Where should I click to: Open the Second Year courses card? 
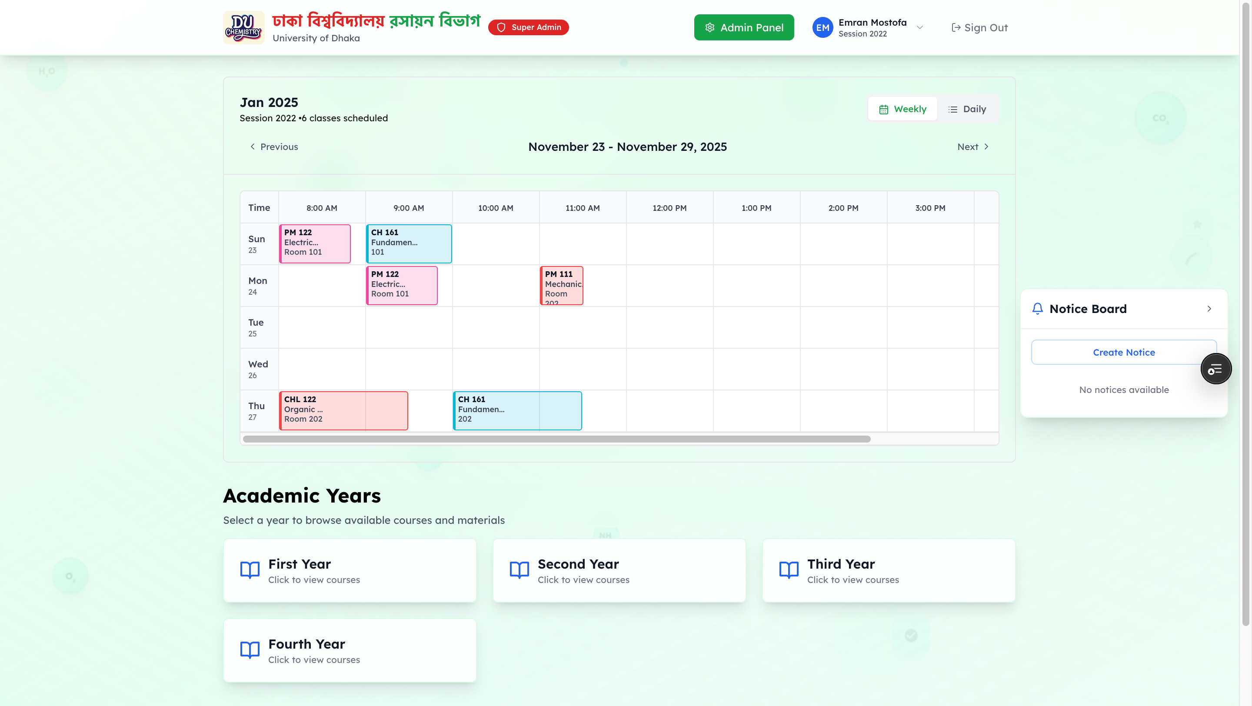619,570
